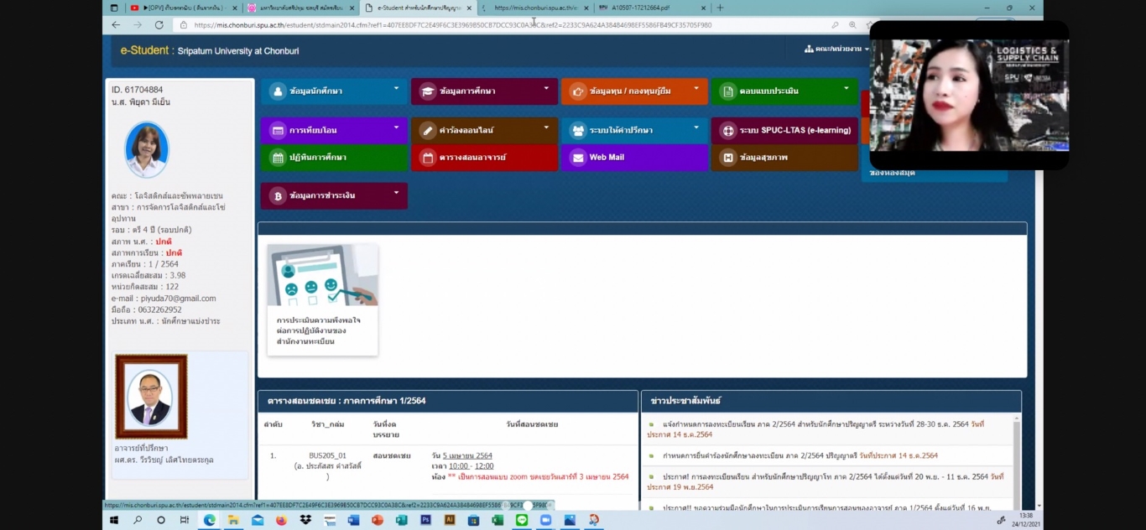Image resolution: width=1146 pixels, height=530 pixels.
Task: Switch to the mis.chonburi.spu.ac.th browser tab
Action: (535, 8)
